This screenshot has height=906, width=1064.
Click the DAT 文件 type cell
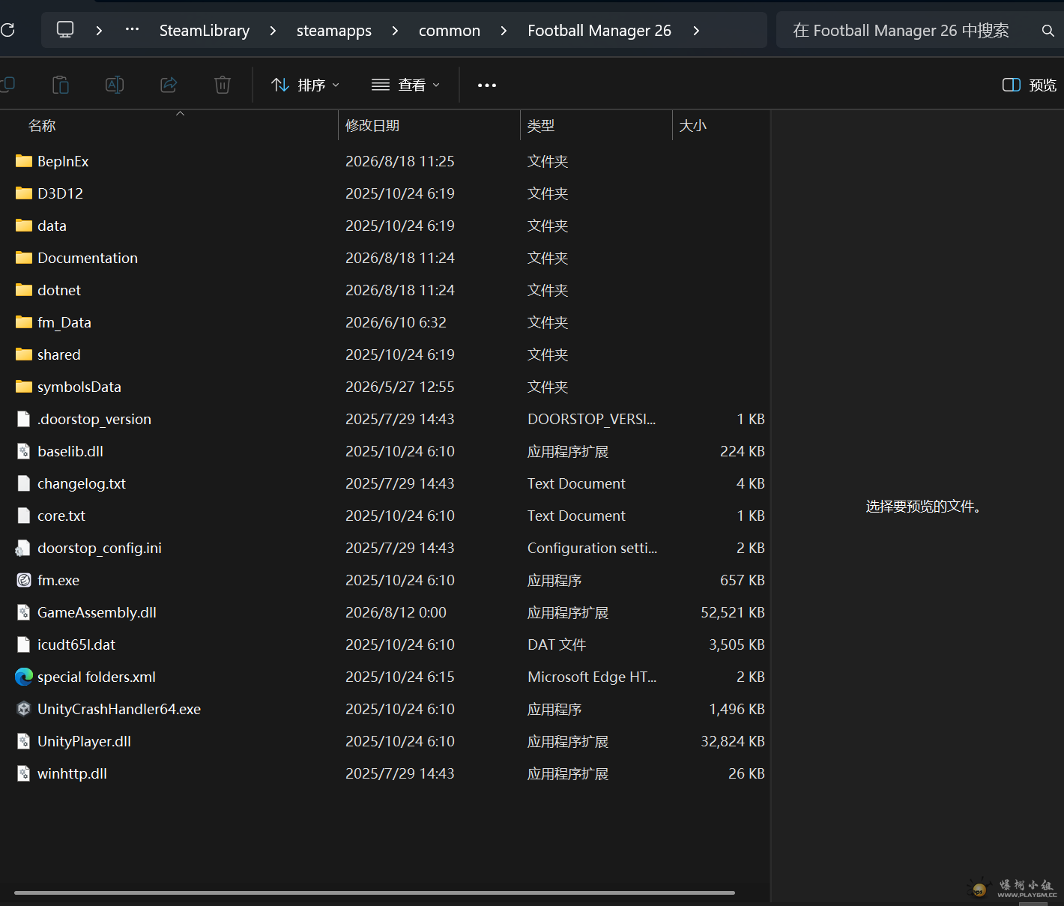pyautogui.click(x=557, y=644)
